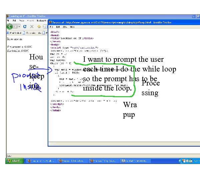Click the </head> closing tag in the source
Screen dimensions: 200x171
coord(55,41)
